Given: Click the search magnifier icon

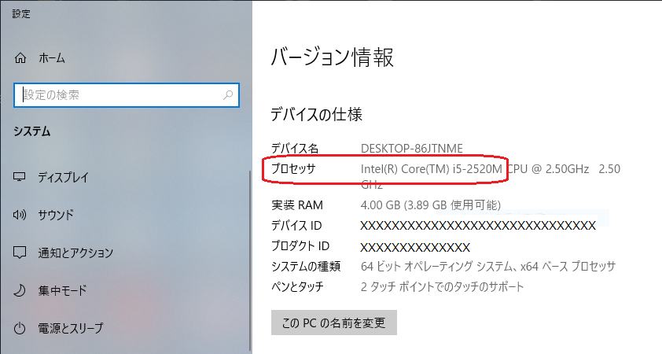Looking at the screenshot, I should [228, 95].
